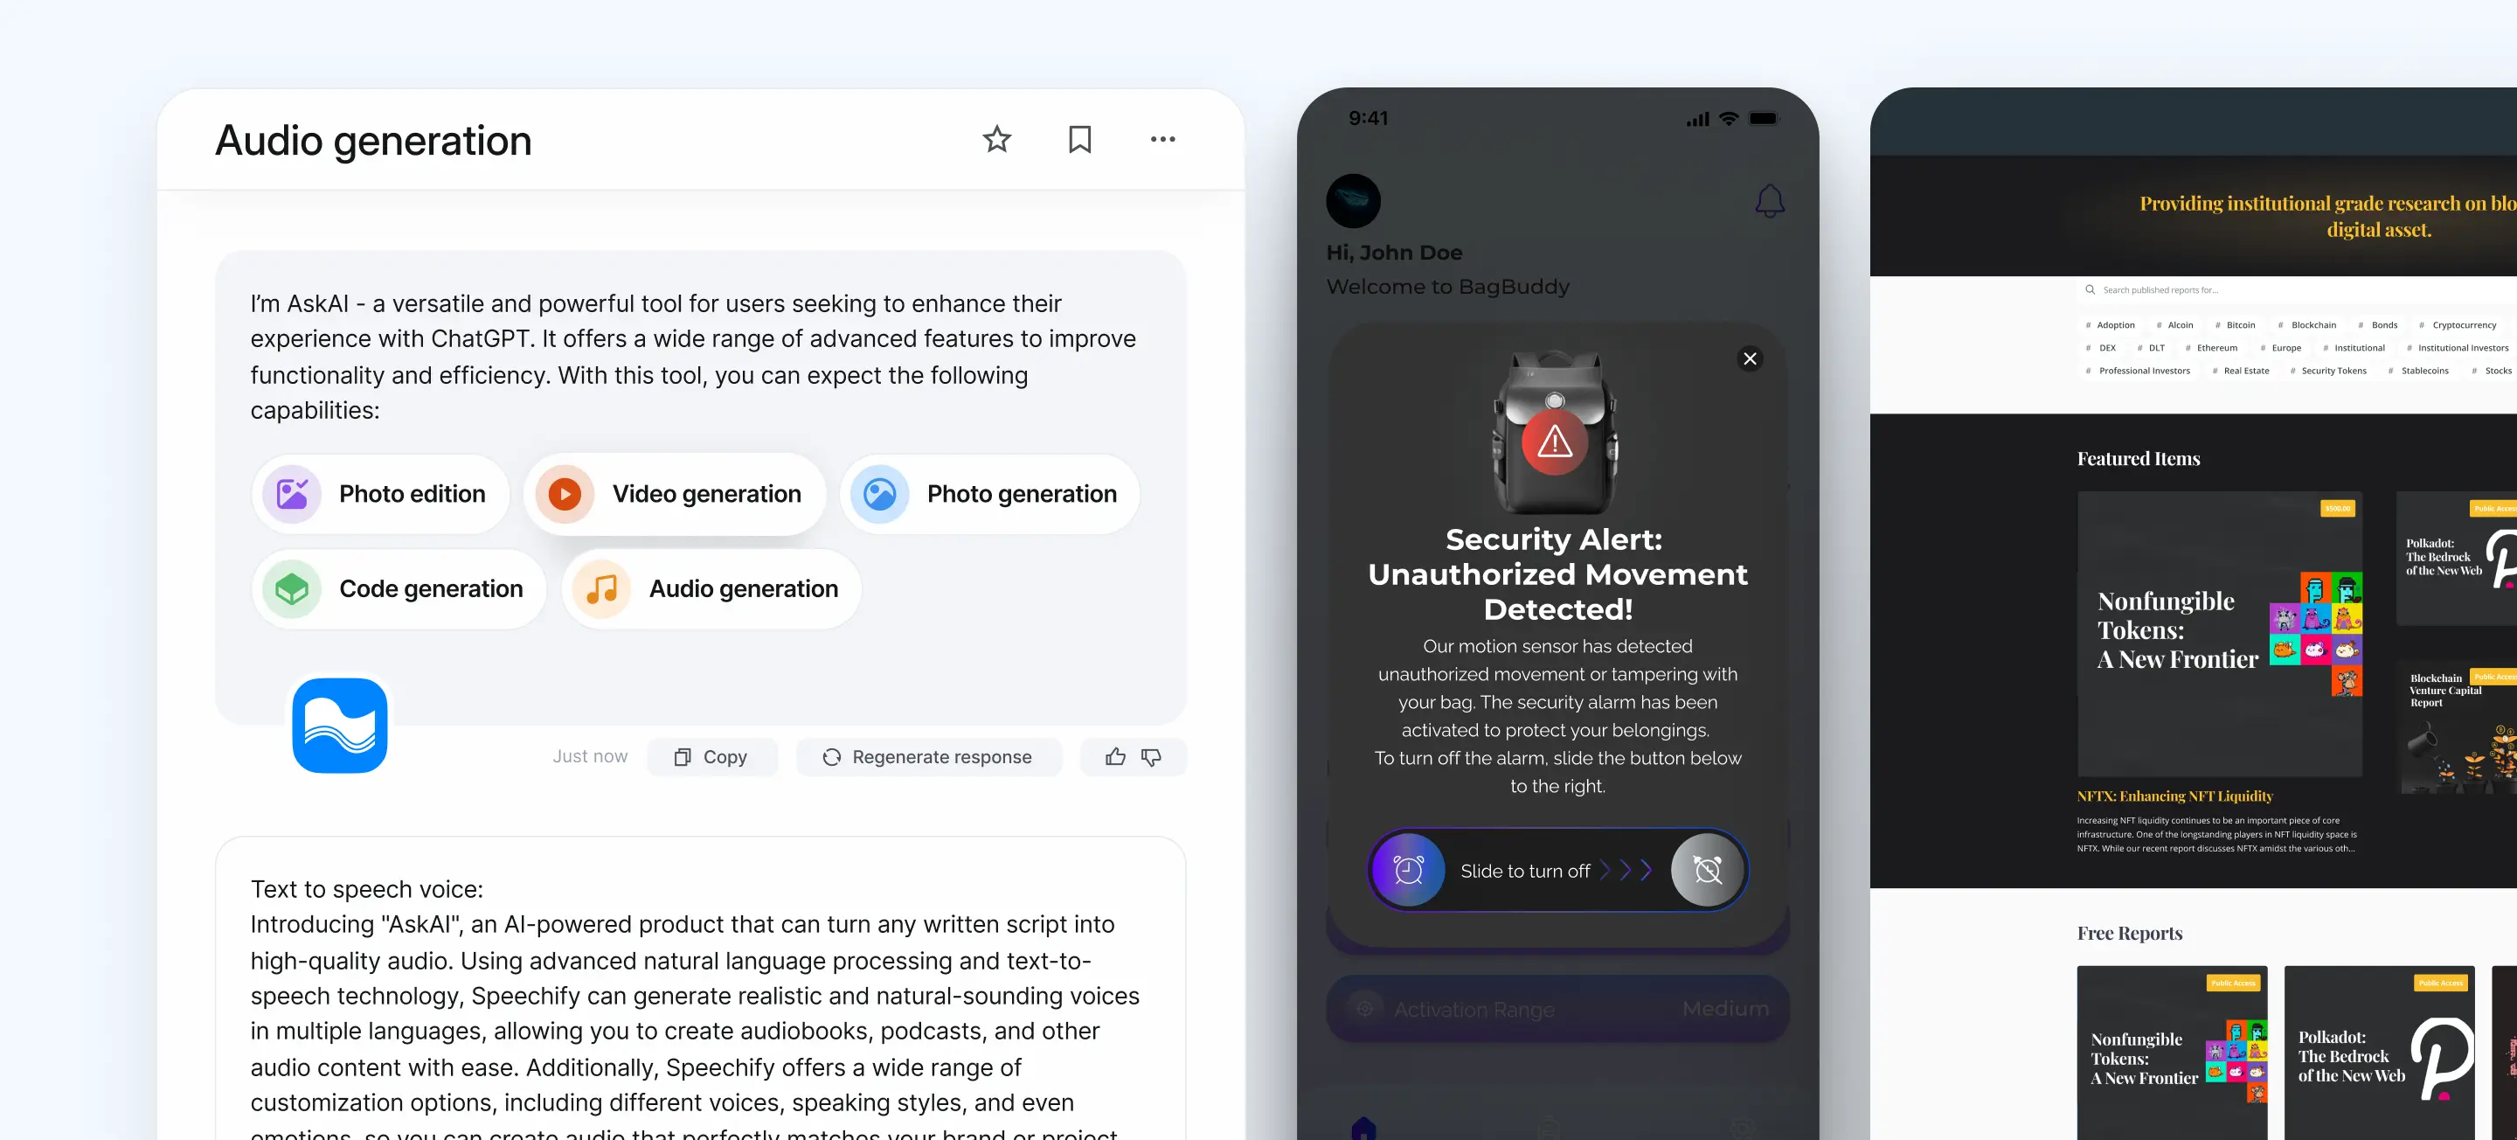The height and width of the screenshot is (1140, 2517).
Task: Click the Photo generation icon
Action: tap(881, 493)
